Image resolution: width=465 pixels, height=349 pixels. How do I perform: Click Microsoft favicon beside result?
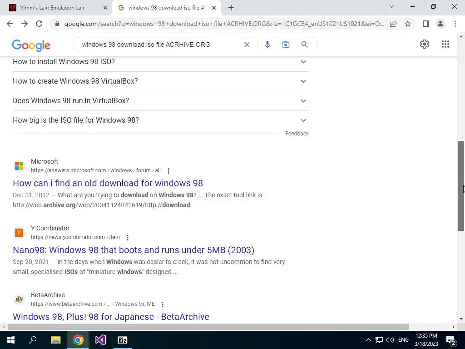pyautogui.click(x=19, y=165)
